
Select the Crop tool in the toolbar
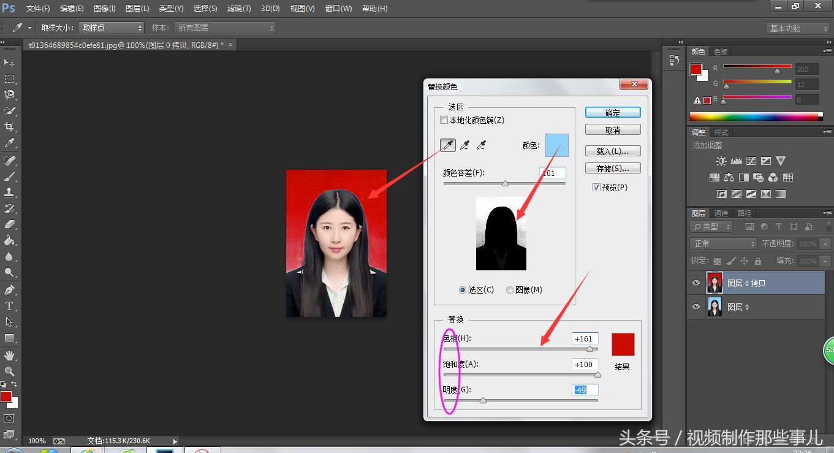click(9, 126)
